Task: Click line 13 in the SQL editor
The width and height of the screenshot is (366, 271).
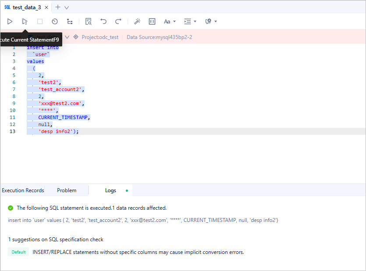Action: [x=131, y=131]
